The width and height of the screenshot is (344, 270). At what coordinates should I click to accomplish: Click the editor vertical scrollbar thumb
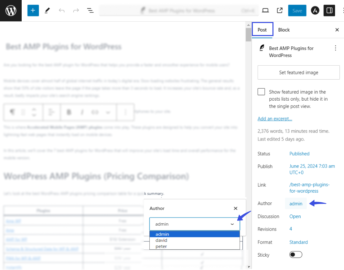pos(248,34)
